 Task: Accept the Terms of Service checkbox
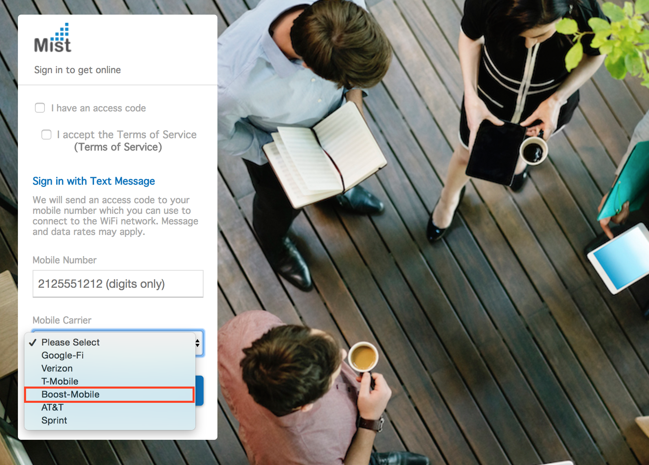[x=46, y=135]
